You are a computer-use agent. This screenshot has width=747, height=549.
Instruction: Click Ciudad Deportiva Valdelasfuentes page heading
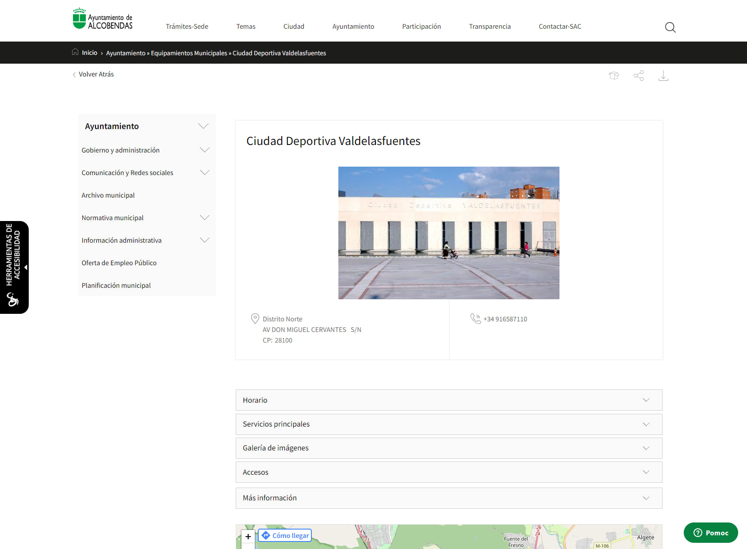coord(333,141)
